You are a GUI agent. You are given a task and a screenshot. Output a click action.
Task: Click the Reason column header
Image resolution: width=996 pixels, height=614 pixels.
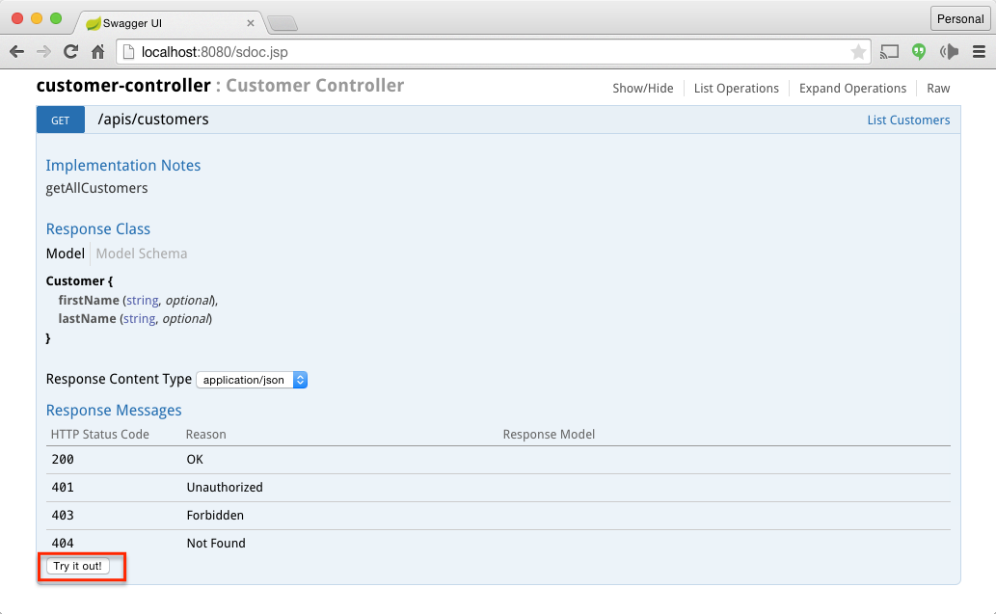point(205,435)
